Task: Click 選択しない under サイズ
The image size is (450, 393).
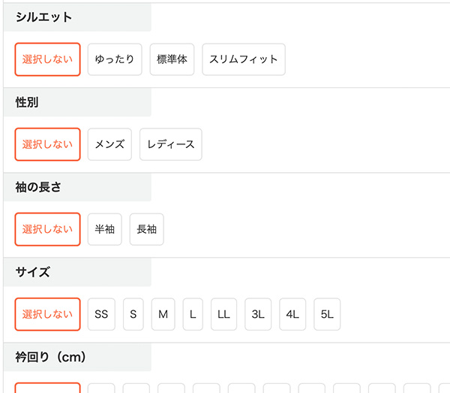Action: [x=47, y=315]
